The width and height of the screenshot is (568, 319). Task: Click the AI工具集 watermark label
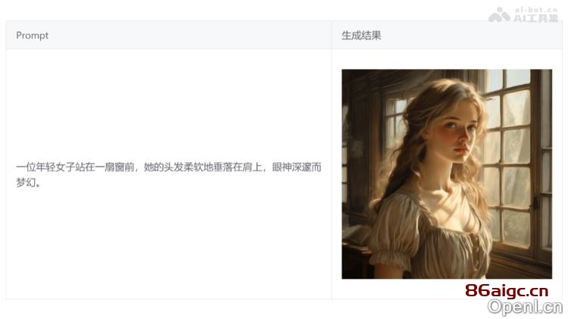coord(535,18)
